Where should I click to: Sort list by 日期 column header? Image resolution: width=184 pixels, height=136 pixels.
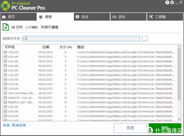46,47
